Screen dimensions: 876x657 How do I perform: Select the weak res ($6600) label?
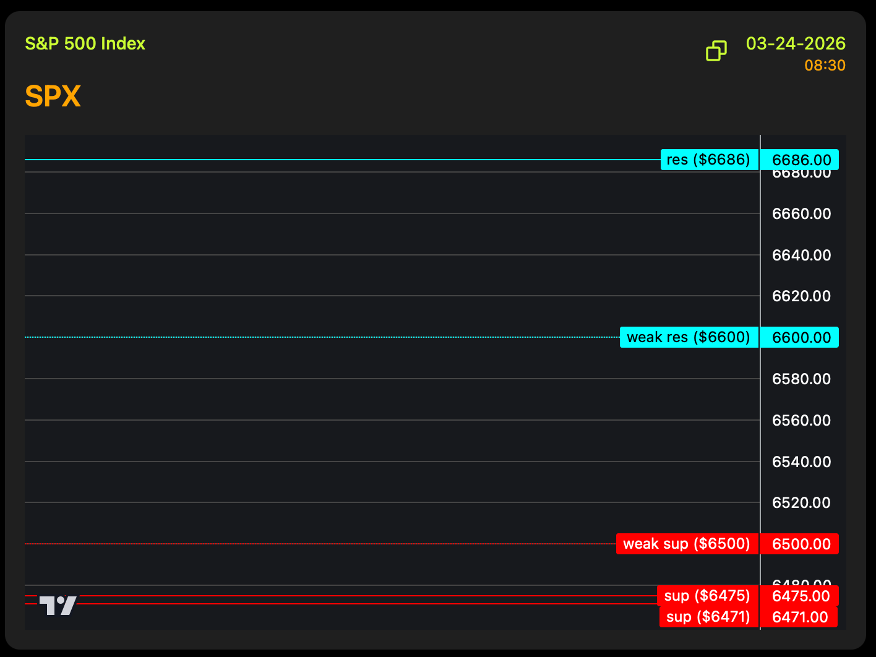click(x=689, y=337)
